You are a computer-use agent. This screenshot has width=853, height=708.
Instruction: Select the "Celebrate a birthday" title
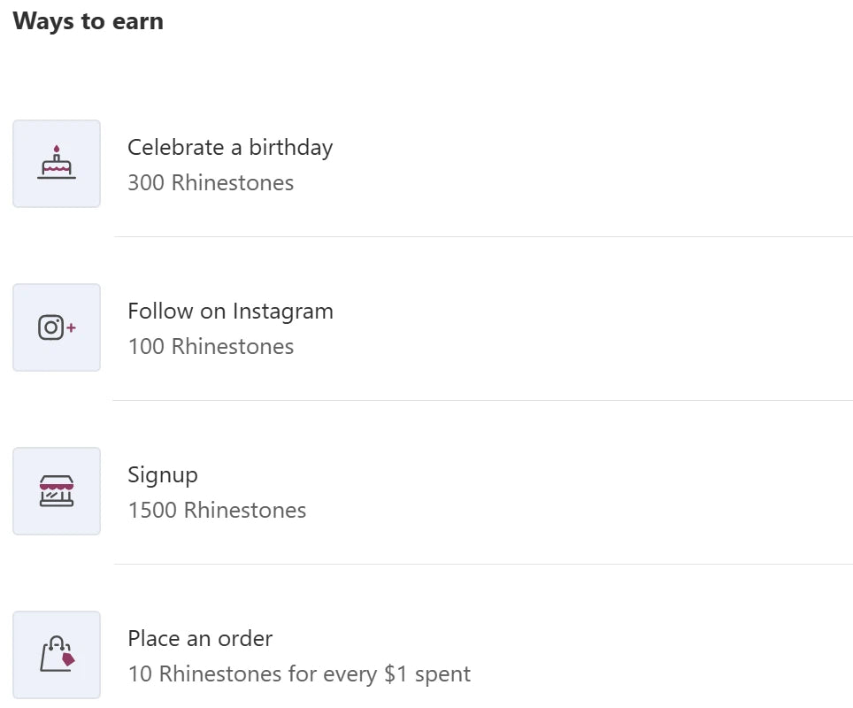pos(230,147)
